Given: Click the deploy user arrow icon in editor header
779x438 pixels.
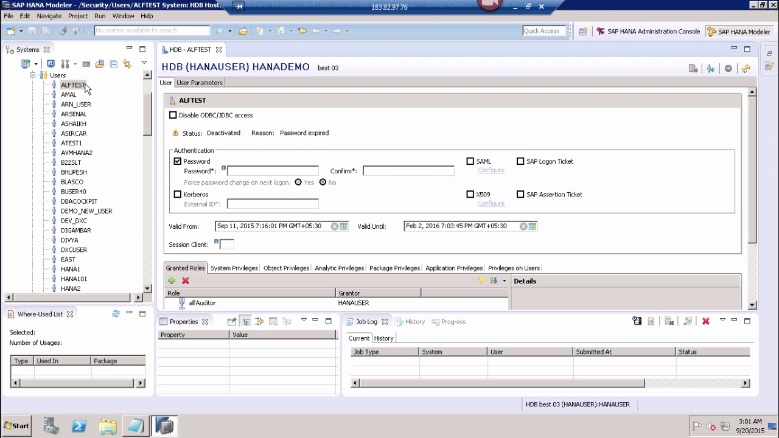Looking at the screenshot, I should pos(711,69).
